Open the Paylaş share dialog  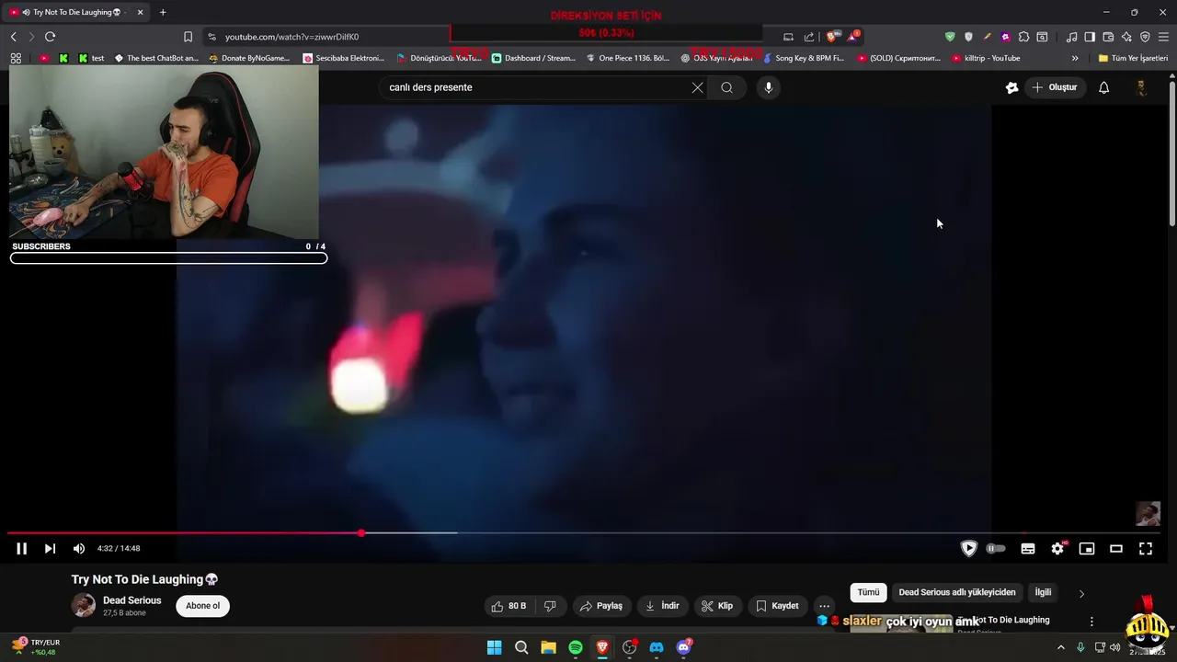[600, 606]
